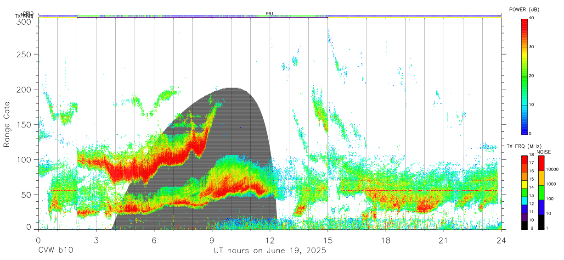Click the yellow 14 MHz TX FRQ swatch

tap(525, 185)
